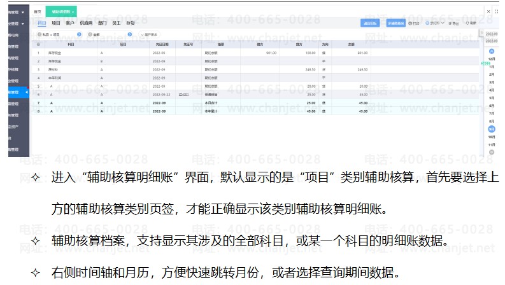Image resolution: width=505 pixels, height=285 pixels.
Task: Jump to 8月 on timeline
Action: click(x=492, y=122)
